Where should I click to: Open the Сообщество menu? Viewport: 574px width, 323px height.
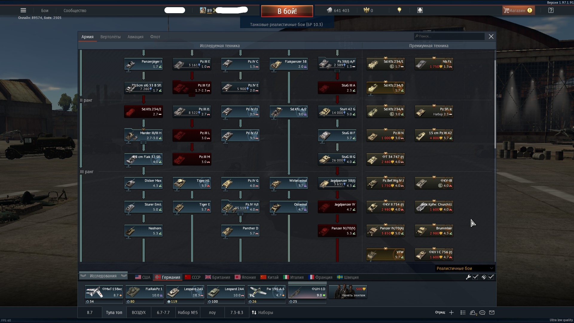[x=75, y=10]
